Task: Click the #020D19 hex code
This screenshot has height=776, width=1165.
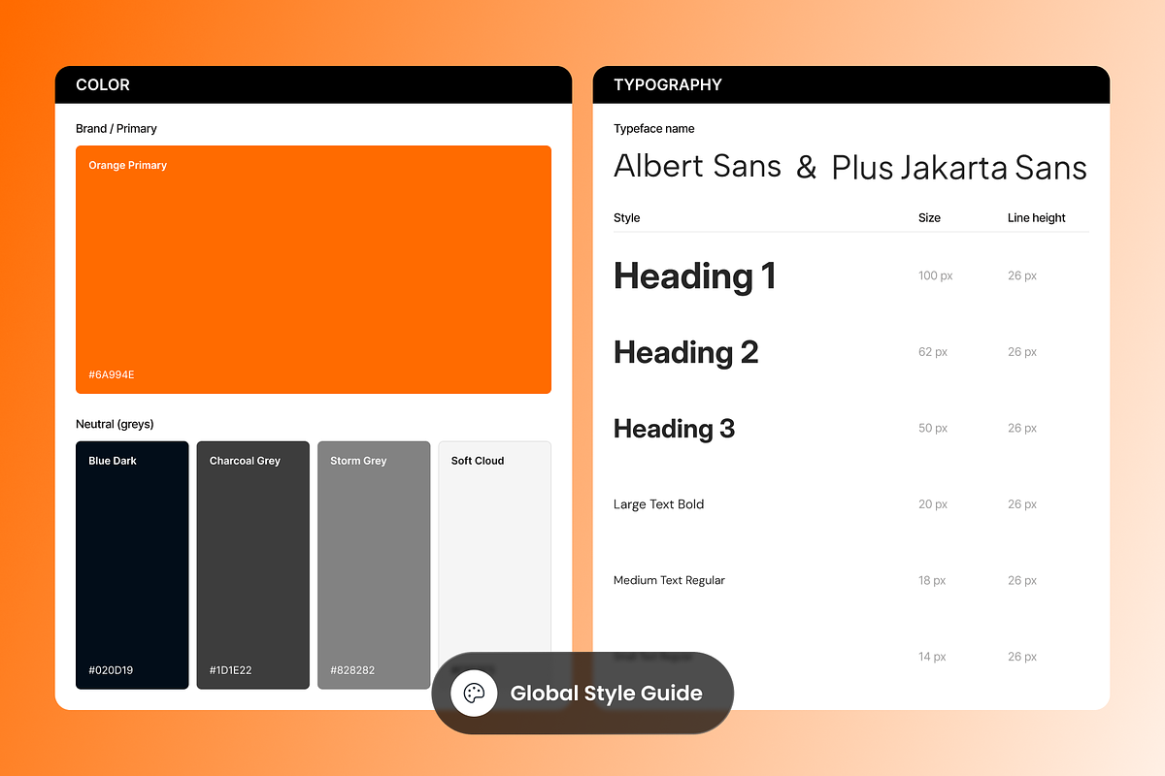Action: (x=111, y=670)
